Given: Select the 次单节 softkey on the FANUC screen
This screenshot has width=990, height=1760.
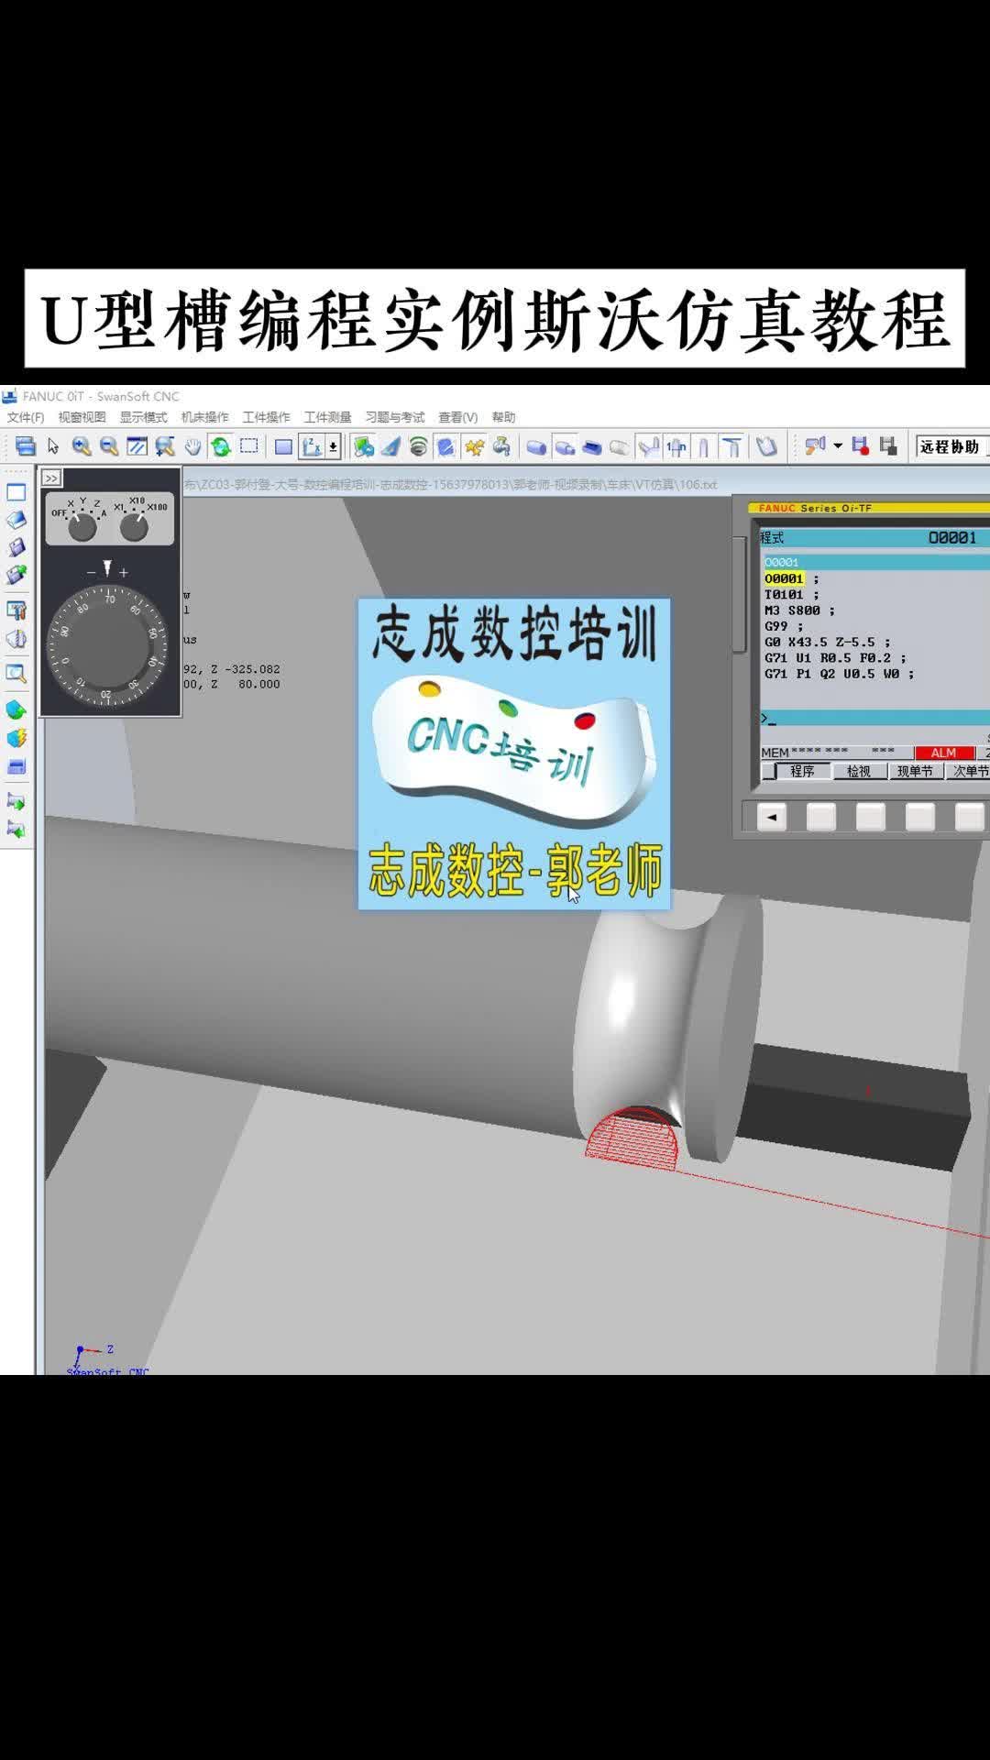Looking at the screenshot, I should (x=969, y=772).
